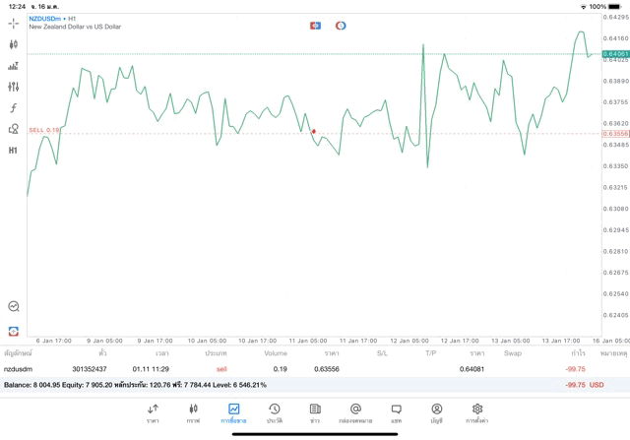Tap the Balance 8 004.95 summary line
Viewport: 630px width, 440px height.
pos(135,385)
